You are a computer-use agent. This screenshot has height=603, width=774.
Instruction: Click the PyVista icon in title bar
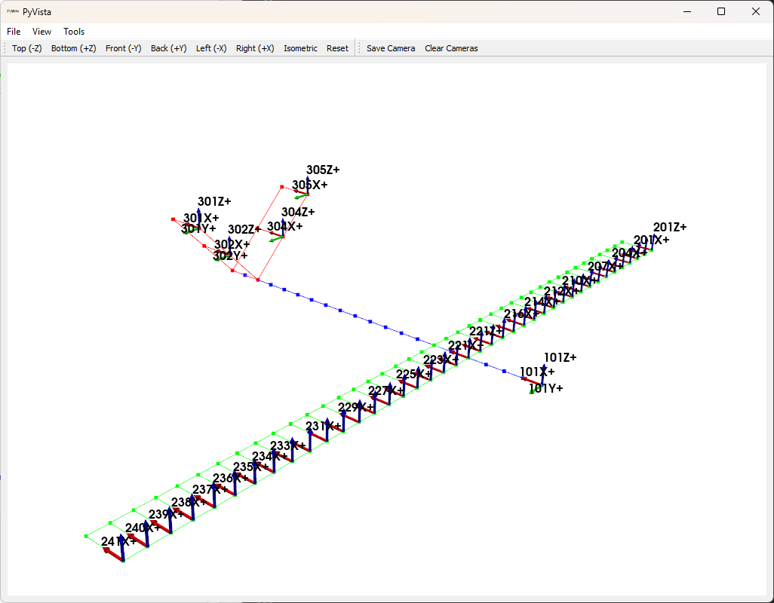12,11
